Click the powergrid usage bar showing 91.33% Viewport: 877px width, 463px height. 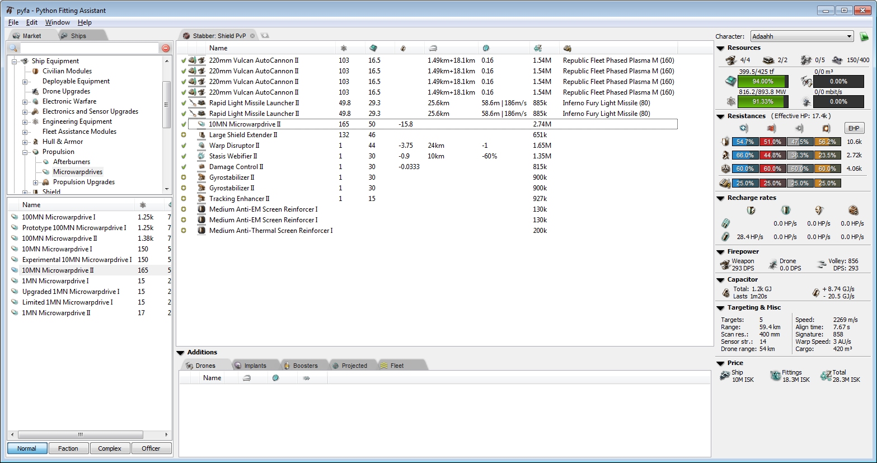(763, 102)
